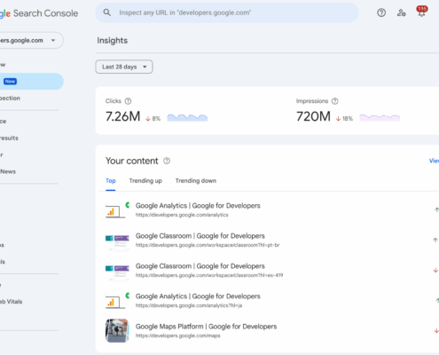Screen dimensions: 439x355
Task: Click Google Classroom title for hl=pt-br
Action: (200, 236)
